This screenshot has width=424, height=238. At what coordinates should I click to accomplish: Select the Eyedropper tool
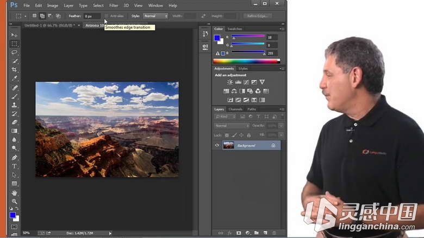14,79
